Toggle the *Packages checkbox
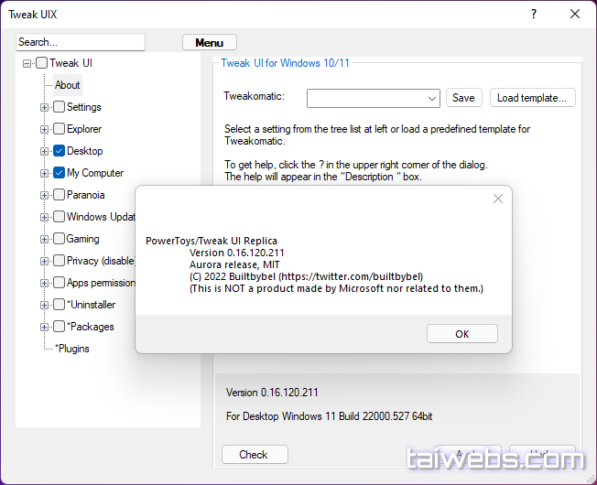 tap(59, 327)
